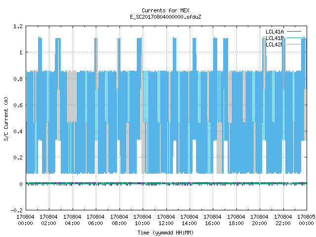Click the y-axis tick label -0.2

tap(16, 210)
